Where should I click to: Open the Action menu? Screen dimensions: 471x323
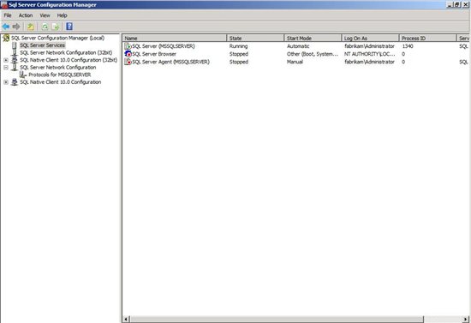click(x=26, y=15)
